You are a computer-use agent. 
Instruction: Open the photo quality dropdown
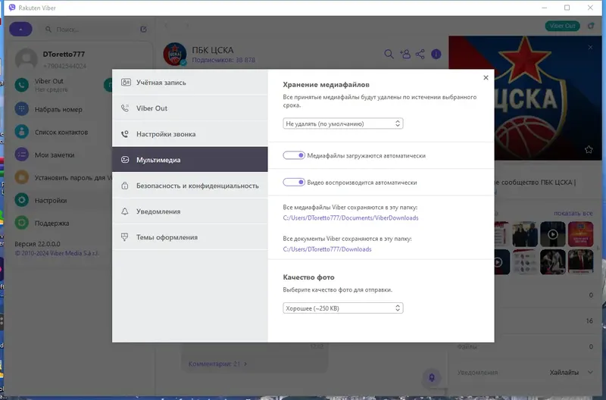tap(343, 308)
